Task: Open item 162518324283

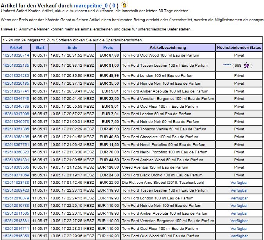Action: 16,76
